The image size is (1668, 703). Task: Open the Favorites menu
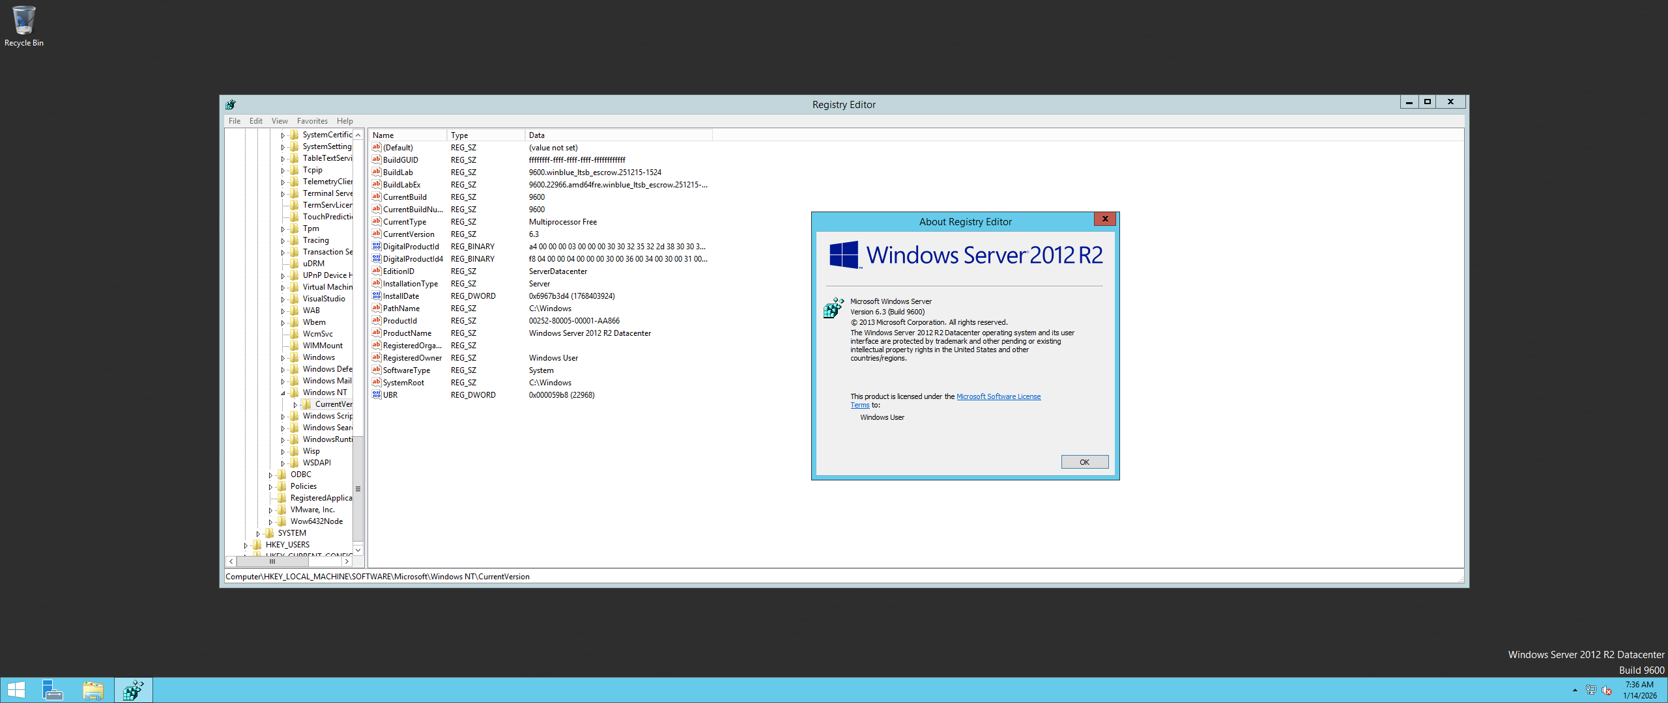click(312, 121)
